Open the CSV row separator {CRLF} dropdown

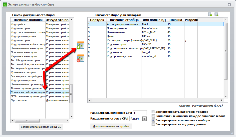(145, 119)
